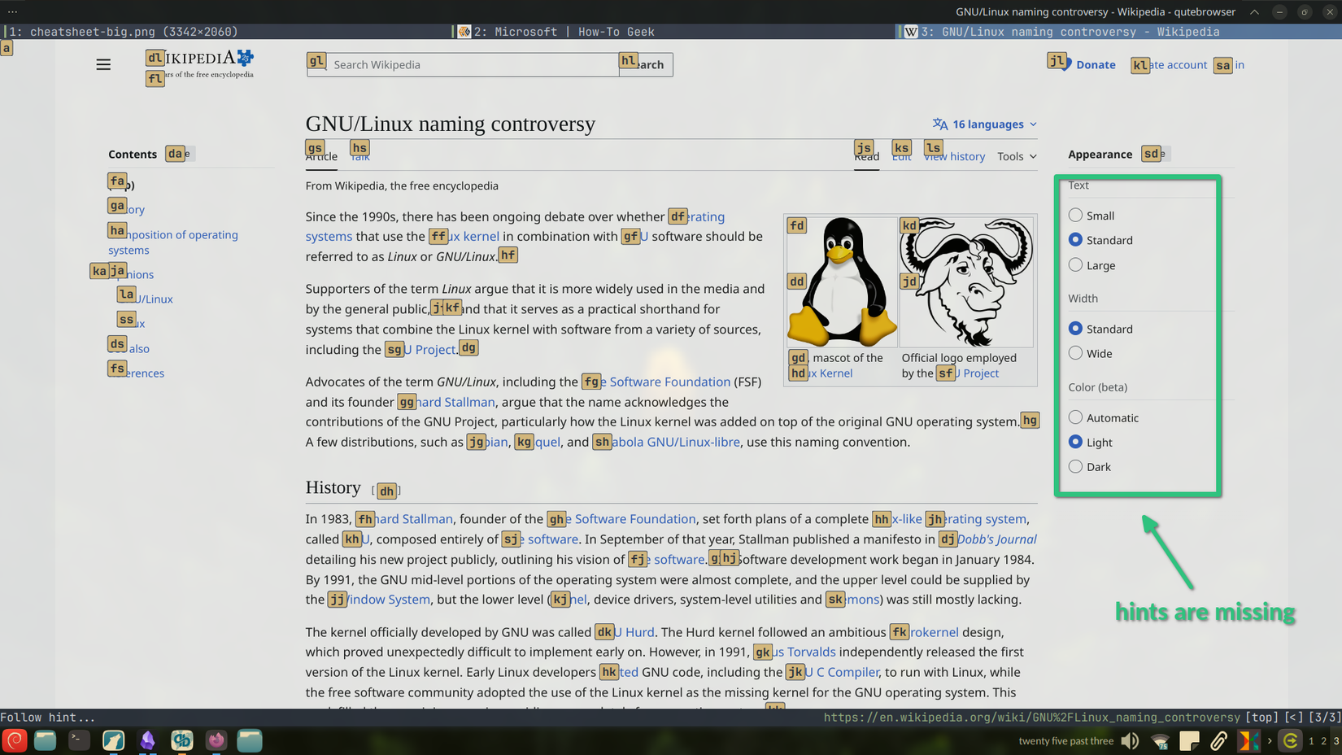Switch to the Talk tab
This screenshot has height=755, width=1342.
coord(360,156)
